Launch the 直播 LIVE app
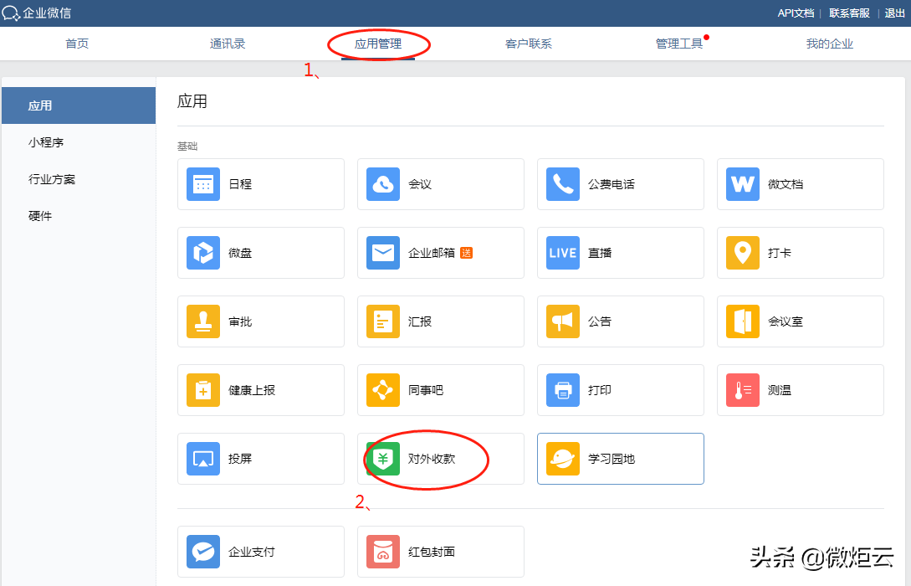Image resolution: width=911 pixels, height=586 pixels. tap(620, 253)
